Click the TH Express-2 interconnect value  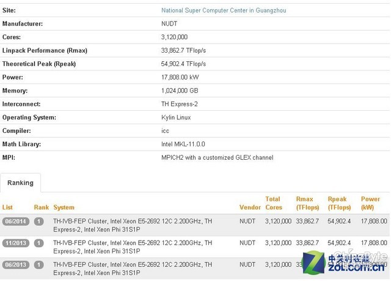click(x=180, y=104)
